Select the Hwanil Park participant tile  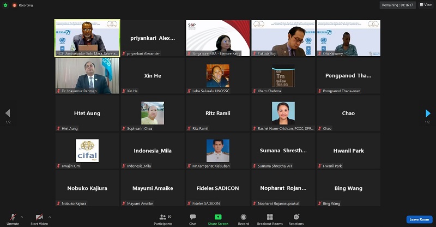tap(348, 151)
